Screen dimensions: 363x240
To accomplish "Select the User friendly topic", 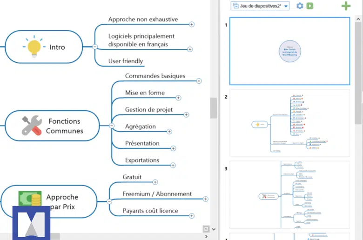I will [125, 61].
